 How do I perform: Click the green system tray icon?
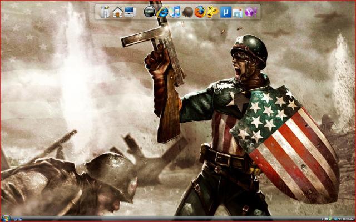[330, 219]
